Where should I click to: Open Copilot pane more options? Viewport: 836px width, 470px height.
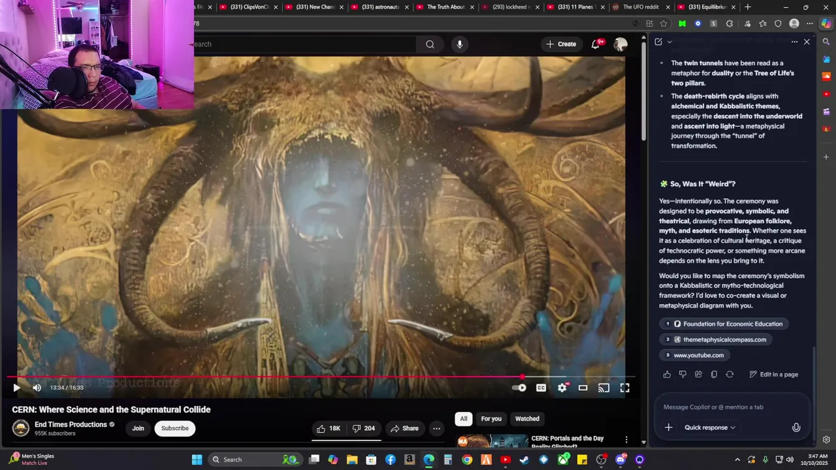(794, 42)
